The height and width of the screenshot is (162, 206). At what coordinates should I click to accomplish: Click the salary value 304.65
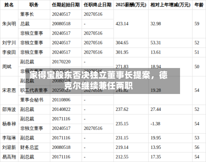pos(122,43)
